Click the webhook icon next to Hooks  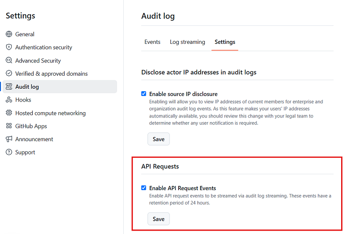click(9, 100)
